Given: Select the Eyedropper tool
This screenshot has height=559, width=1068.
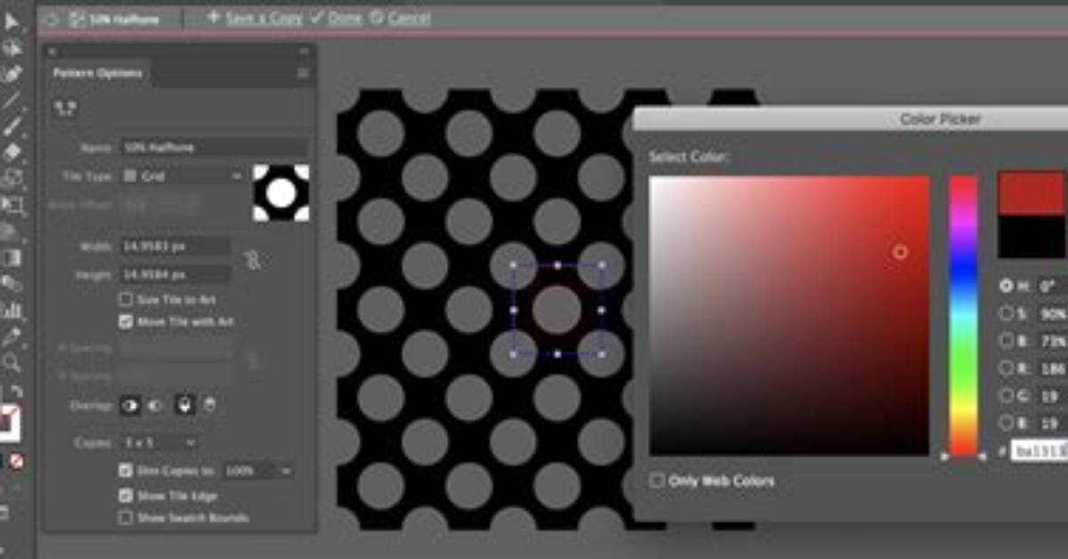Looking at the screenshot, I should click(x=12, y=336).
